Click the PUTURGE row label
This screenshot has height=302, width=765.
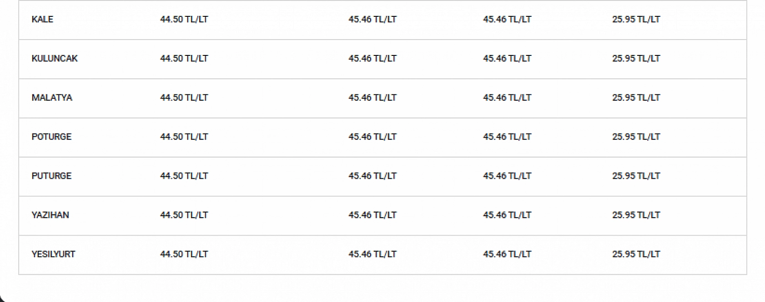tap(51, 176)
